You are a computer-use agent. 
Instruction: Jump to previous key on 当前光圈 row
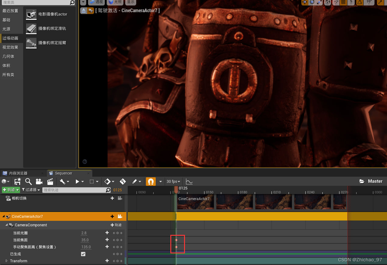[114, 233]
